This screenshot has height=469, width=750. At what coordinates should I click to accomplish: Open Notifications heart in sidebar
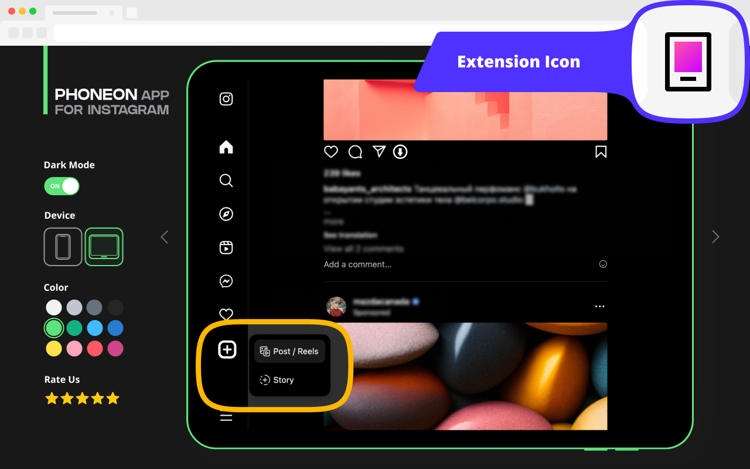[x=226, y=314]
